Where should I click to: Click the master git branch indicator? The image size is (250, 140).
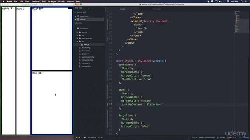[221, 138]
